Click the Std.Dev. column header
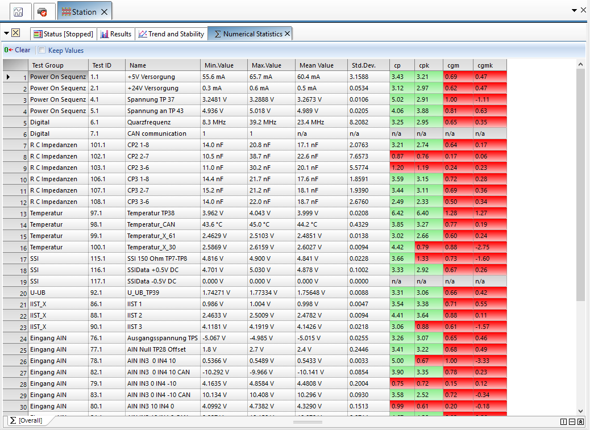590x430 pixels. 368,65
